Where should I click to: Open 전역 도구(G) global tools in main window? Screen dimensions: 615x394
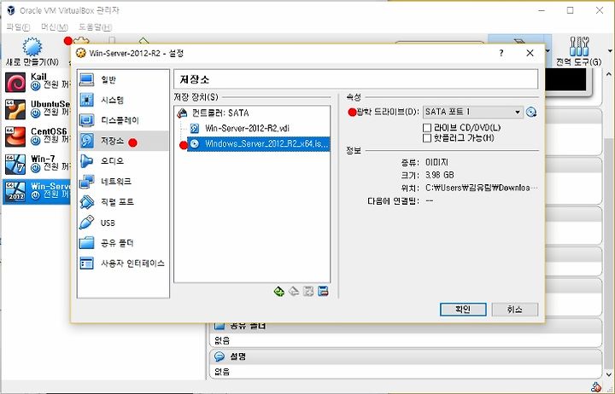pos(579,51)
